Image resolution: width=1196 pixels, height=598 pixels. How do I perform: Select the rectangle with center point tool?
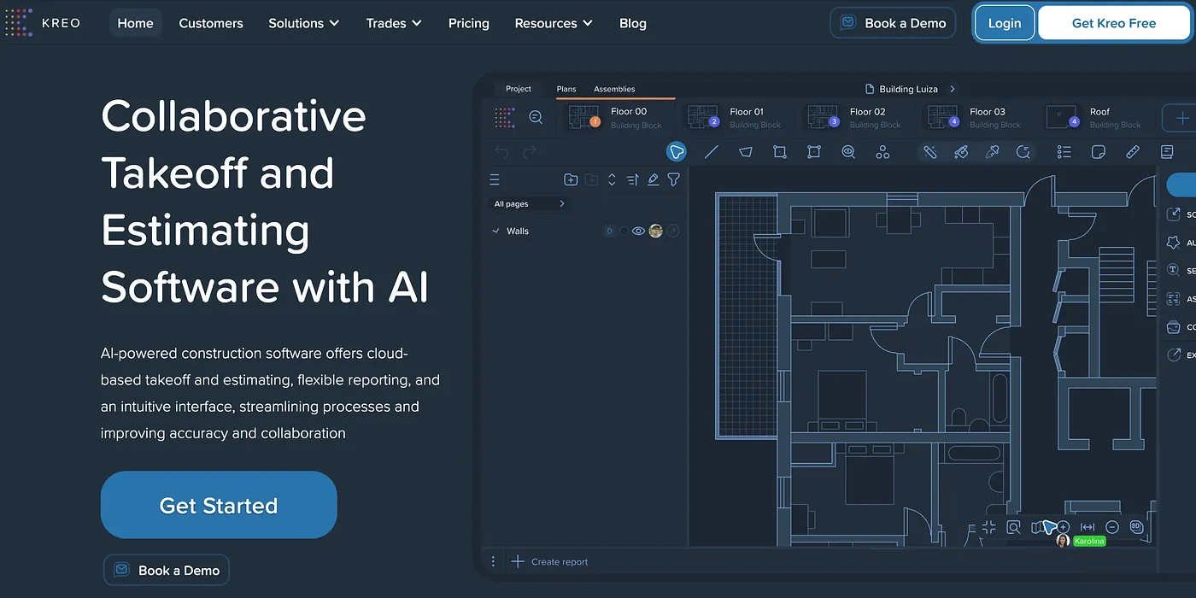click(x=814, y=152)
